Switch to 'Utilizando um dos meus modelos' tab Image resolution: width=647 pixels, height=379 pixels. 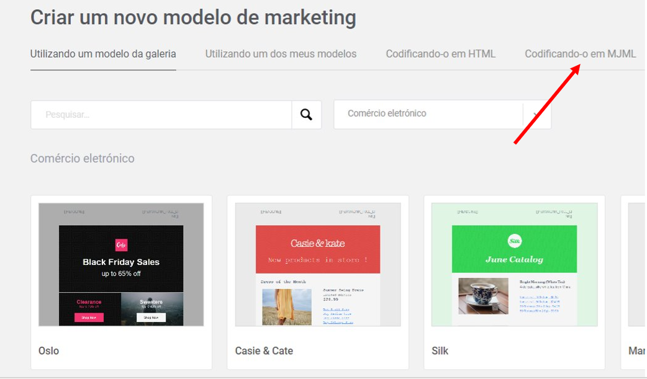(x=281, y=54)
